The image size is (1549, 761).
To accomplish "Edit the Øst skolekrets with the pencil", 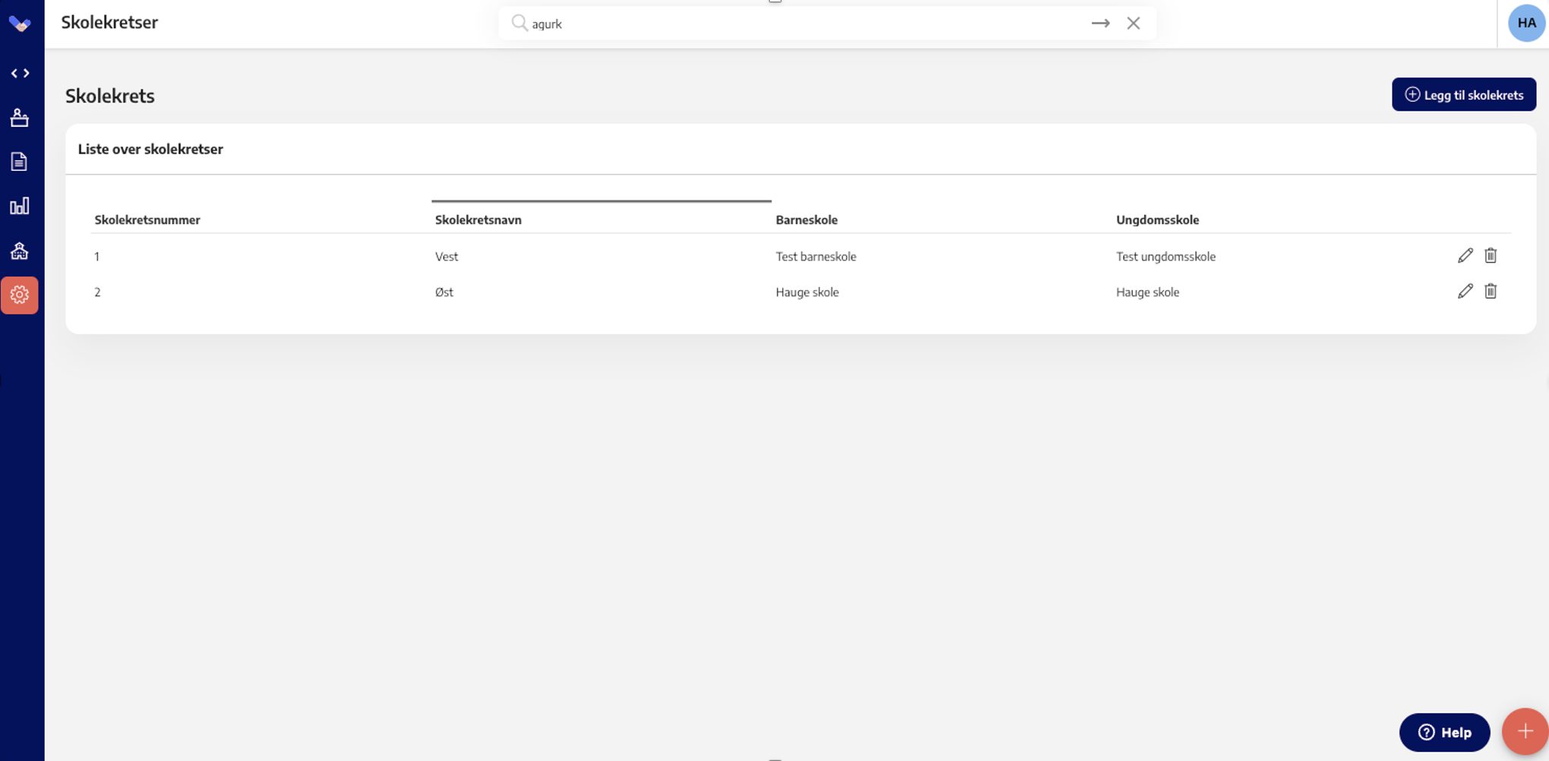I will tap(1465, 292).
